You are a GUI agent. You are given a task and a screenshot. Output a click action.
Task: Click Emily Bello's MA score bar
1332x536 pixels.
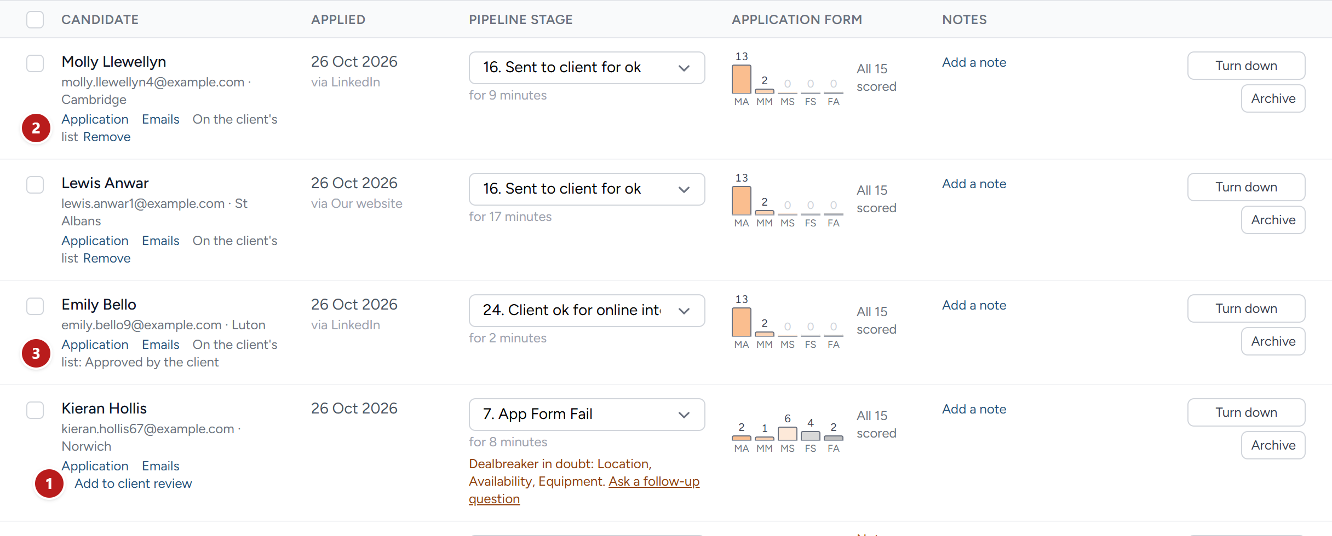point(742,322)
